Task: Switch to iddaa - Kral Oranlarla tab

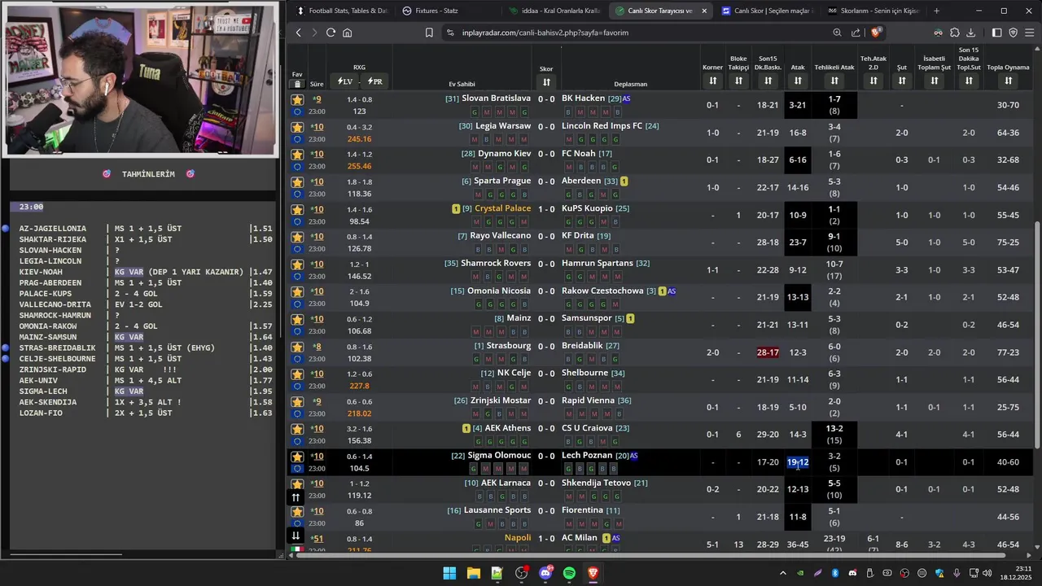Action: (x=554, y=11)
